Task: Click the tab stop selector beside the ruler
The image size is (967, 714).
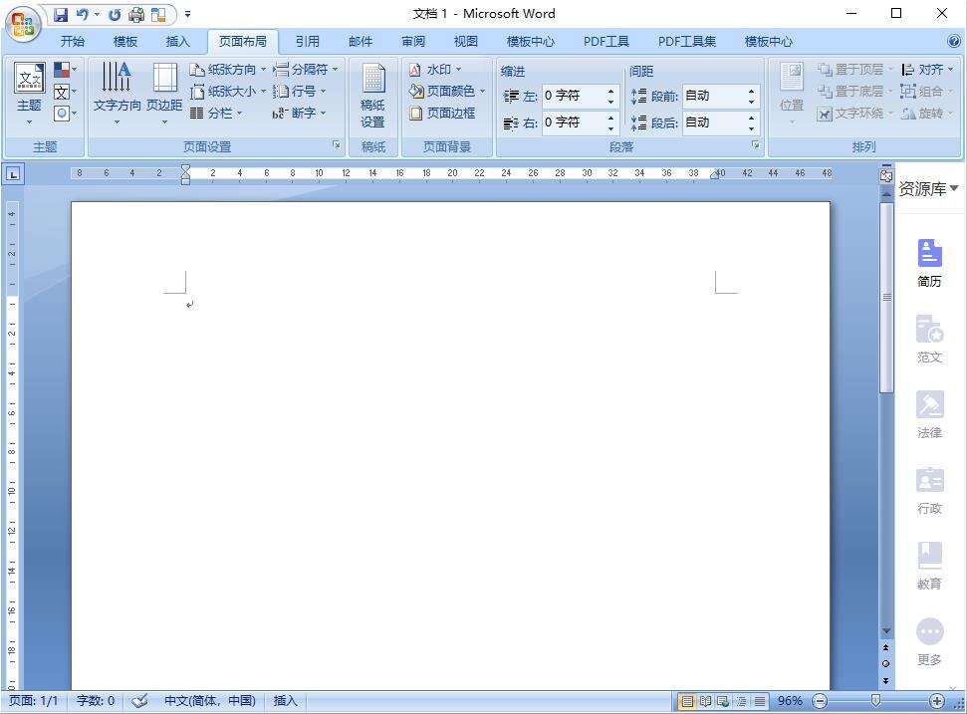Action: (x=13, y=174)
